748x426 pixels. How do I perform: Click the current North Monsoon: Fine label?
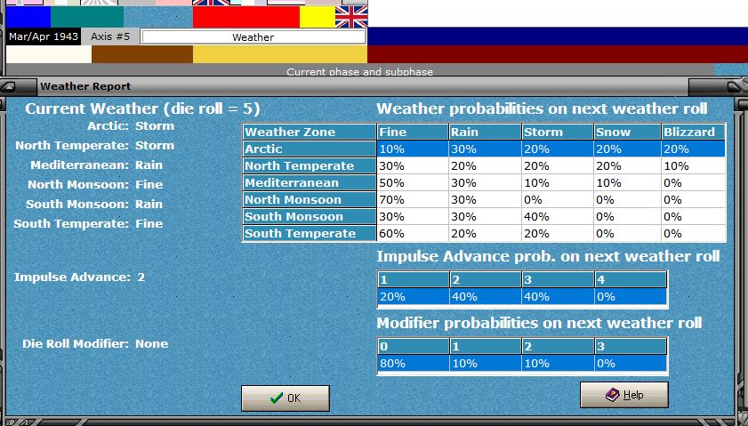click(95, 185)
